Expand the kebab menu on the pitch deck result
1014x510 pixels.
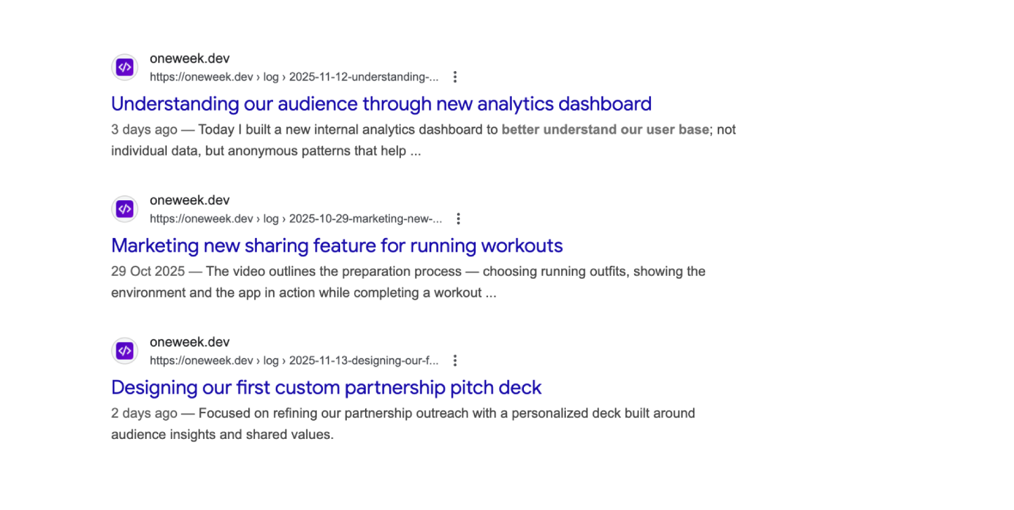455,361
